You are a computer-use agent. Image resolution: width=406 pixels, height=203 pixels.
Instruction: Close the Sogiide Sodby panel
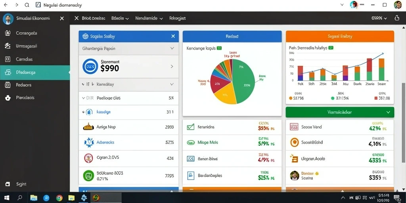point(173,36)
